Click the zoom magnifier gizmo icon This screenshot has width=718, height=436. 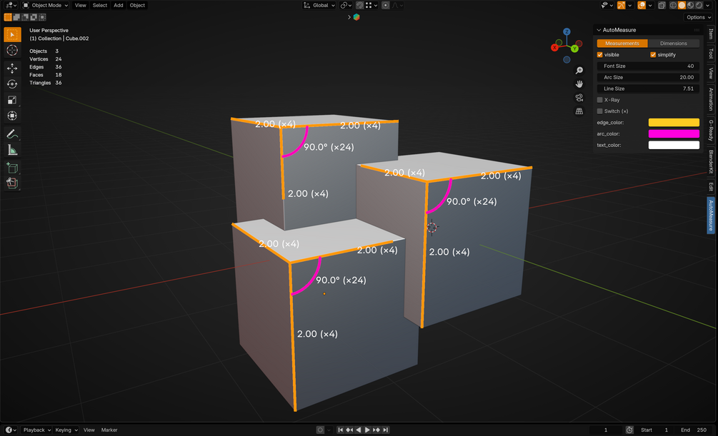pos(579,70)
